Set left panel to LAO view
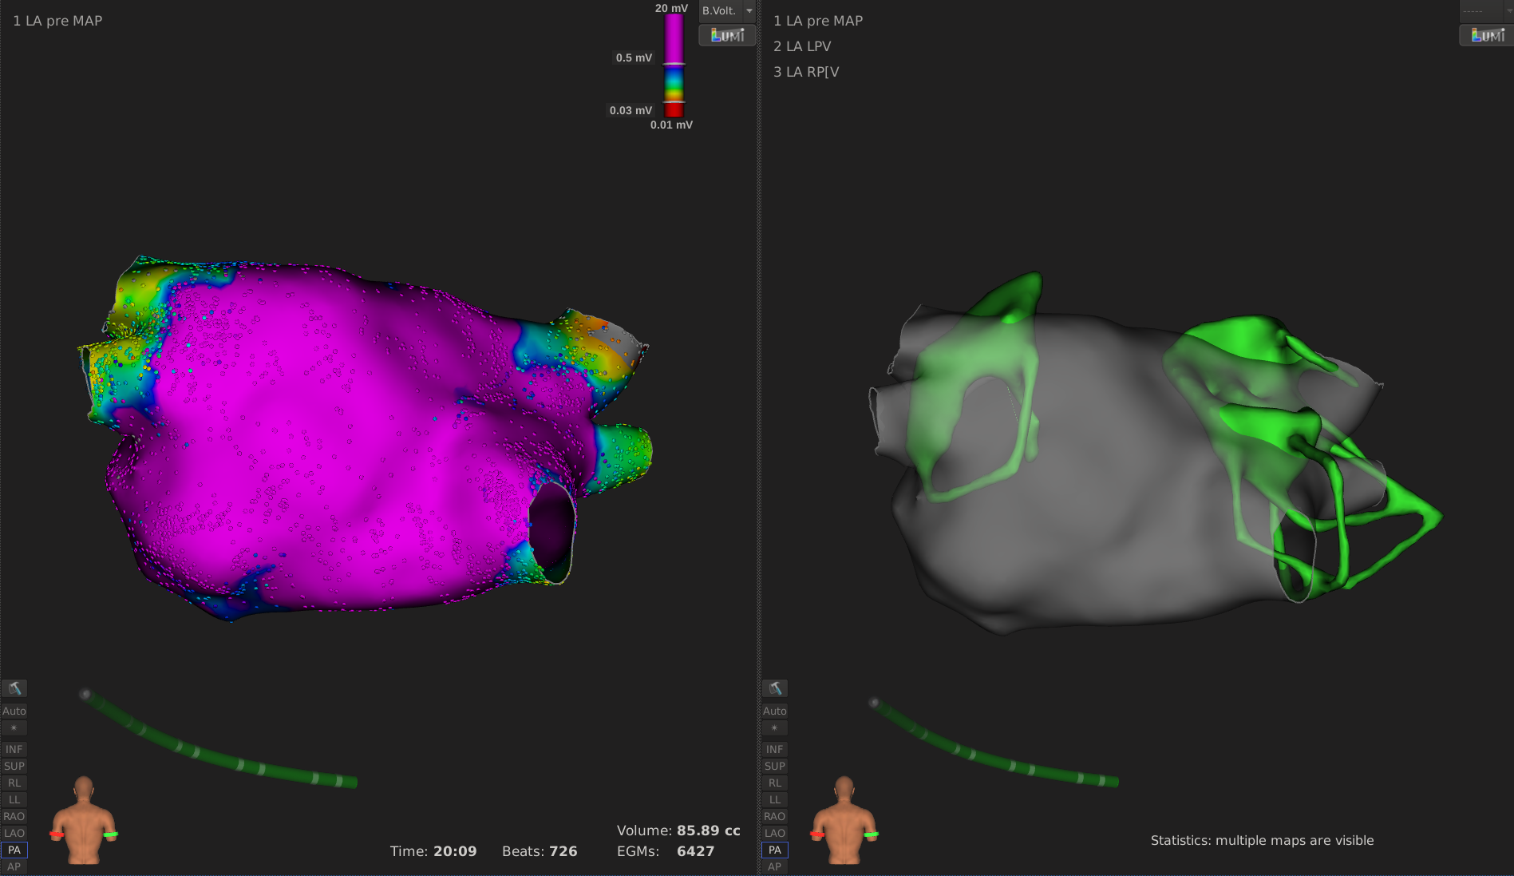The width and height of the screenshot is (1514, 876). (14, 833)
